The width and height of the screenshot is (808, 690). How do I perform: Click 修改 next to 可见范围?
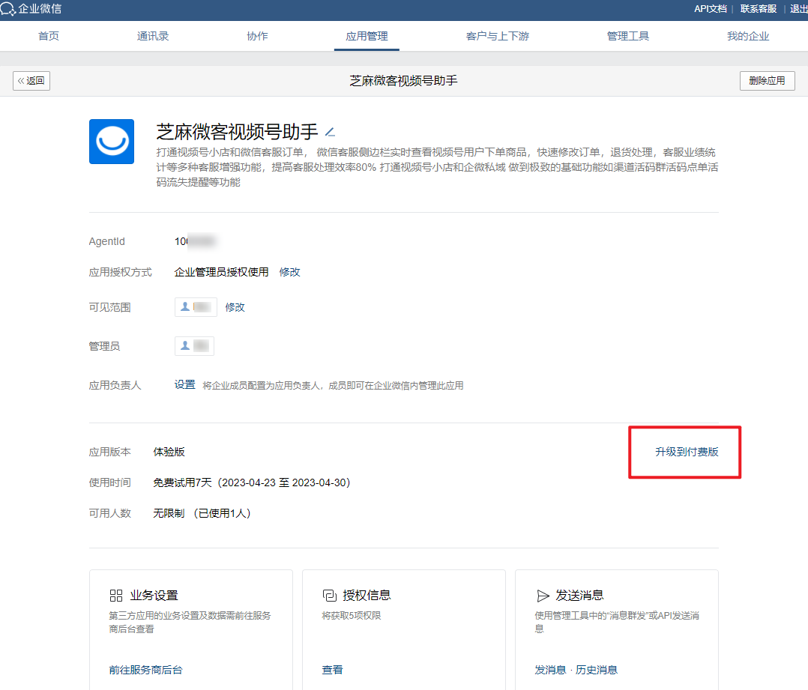click(x=235, y=307)
